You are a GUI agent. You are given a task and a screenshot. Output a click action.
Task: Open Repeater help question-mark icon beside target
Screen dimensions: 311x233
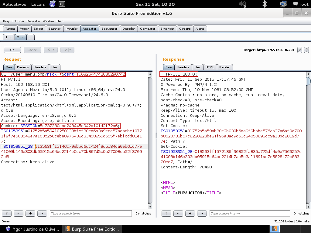coord(306,50)
